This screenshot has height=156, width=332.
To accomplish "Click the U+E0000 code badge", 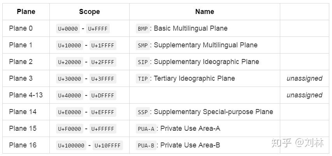I will point(69,112).
